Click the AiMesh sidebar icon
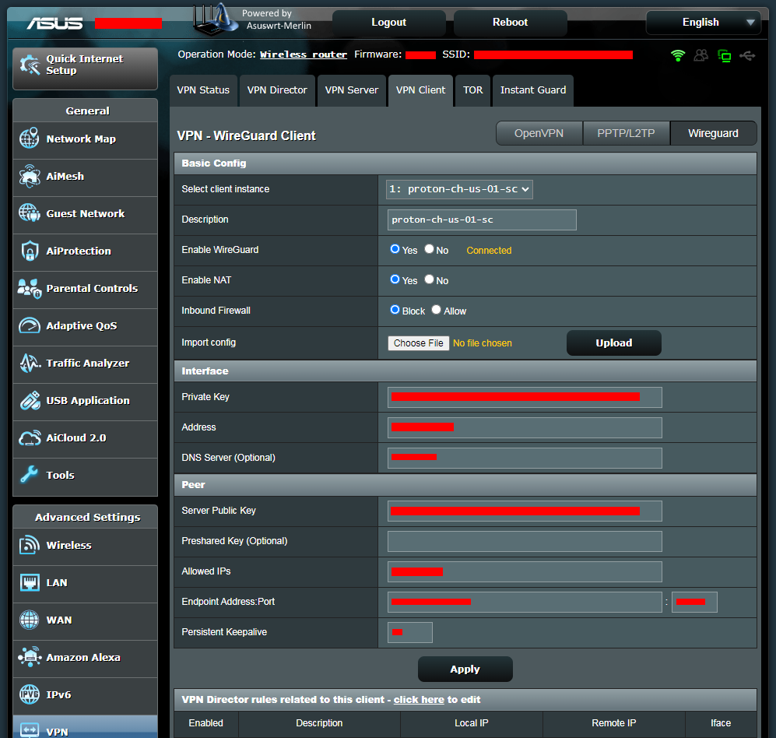The image size is (776, 738). (x=30, y=176)
